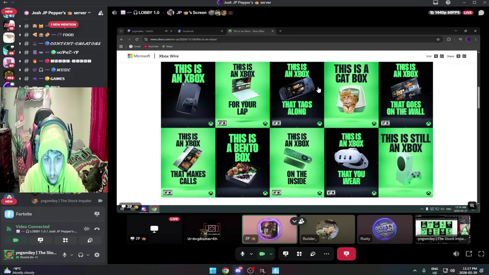The height and width of the screenshot is (275, 489).
Task: Click the invite people icon beside server name
Action: (100, 13)
